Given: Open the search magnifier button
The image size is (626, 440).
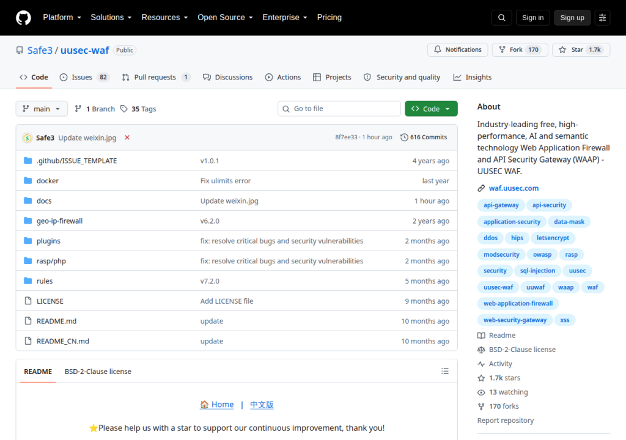Looking at the screenshot, I should 501,18.
